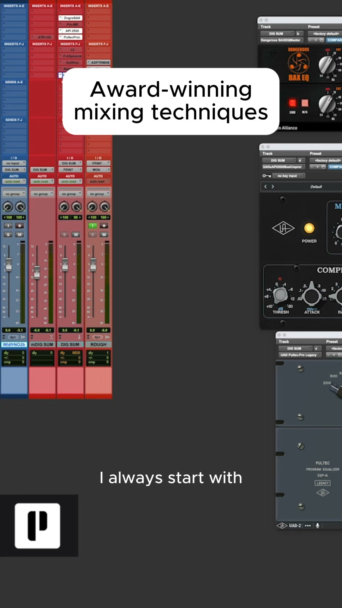The height and width of the screenshot is (608, 342).
Task: Click the volume fader on mDIG SUM
Action: pos(37,272)
